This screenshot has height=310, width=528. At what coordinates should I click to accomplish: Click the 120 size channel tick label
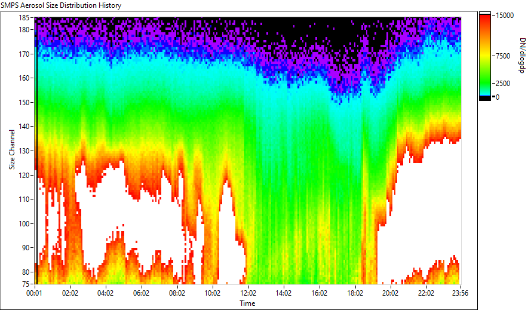(x=24, y=175)
